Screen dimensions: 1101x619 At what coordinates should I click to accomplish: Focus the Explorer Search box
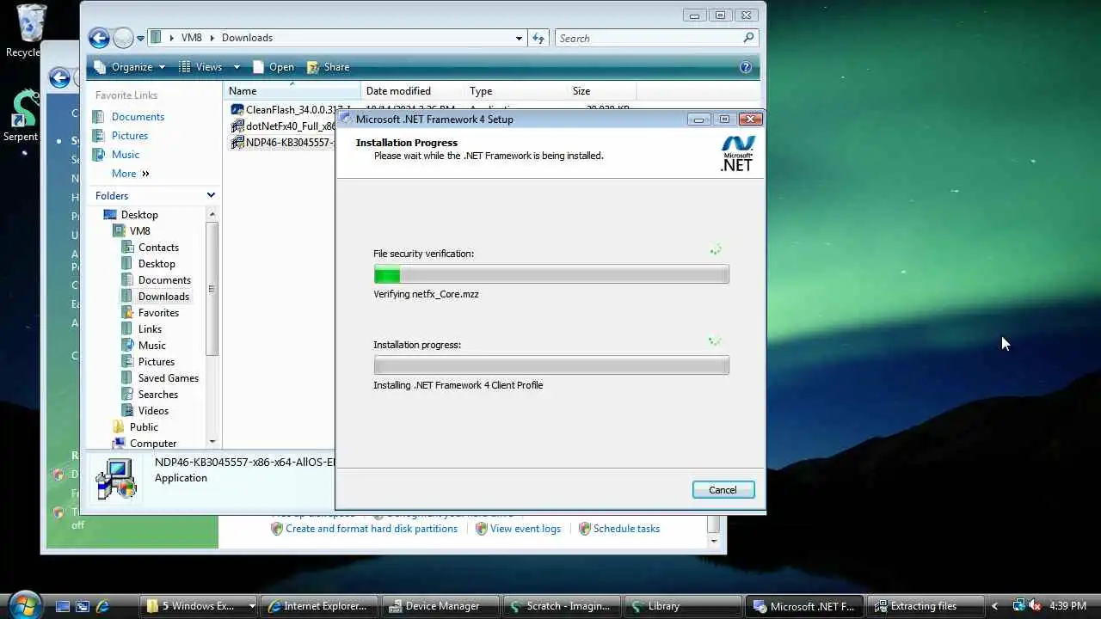tap(648, 38)
